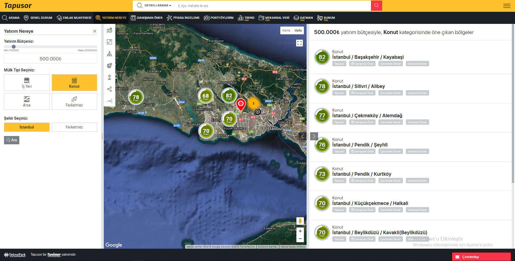Click Haritada Göster for Çekmeköy / Alemdağ

point(417,122)
